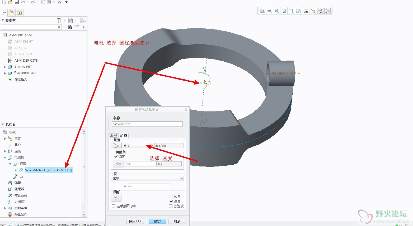This screenshot has height=226, width=413.
Task: Save the model with the floppy icon
Action: 17,2
